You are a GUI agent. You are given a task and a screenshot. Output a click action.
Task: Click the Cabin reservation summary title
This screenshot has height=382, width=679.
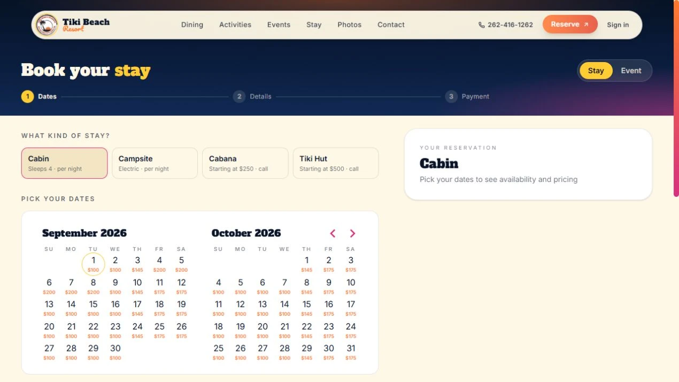click(439, 163)
